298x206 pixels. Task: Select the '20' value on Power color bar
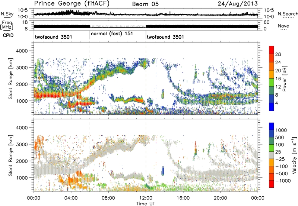[x=278, y=71]
